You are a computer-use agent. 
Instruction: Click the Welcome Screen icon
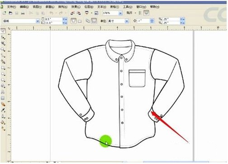pyautogui.click(x=96, y=13)
